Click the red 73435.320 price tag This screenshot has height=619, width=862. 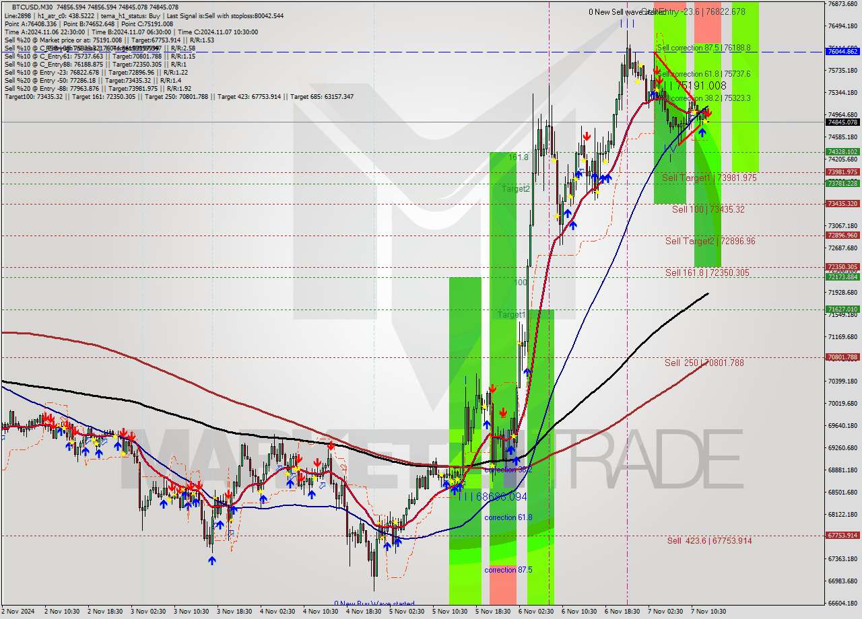[842, 204]
